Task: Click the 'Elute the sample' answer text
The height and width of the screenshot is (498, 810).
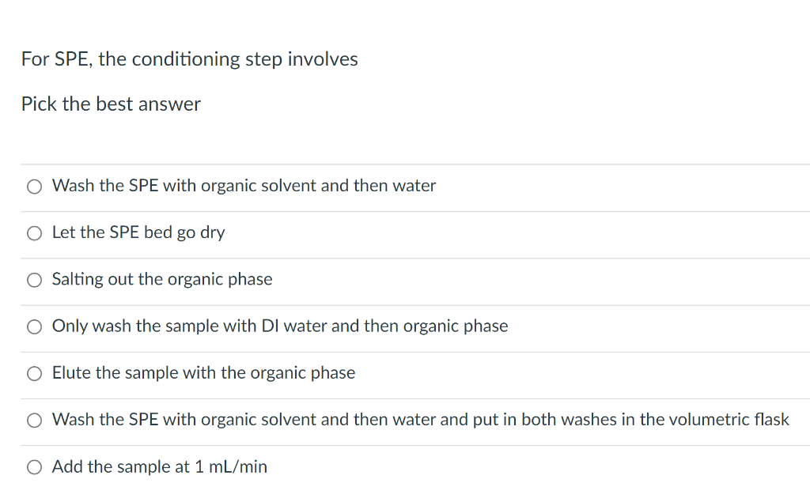Action: pos(203,373)
